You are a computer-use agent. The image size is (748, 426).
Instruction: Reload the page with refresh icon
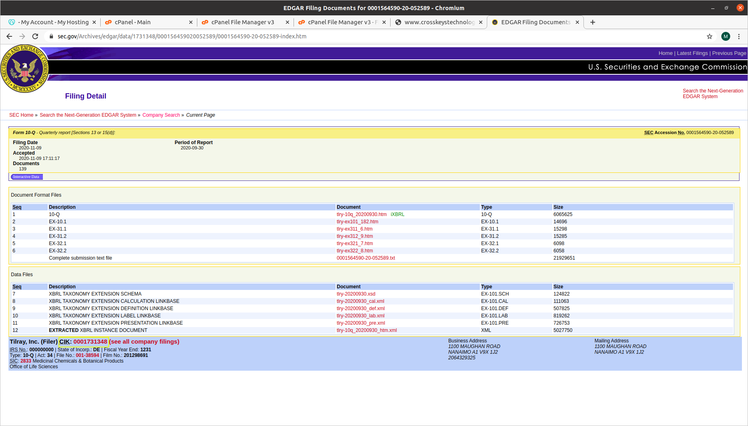35,36
